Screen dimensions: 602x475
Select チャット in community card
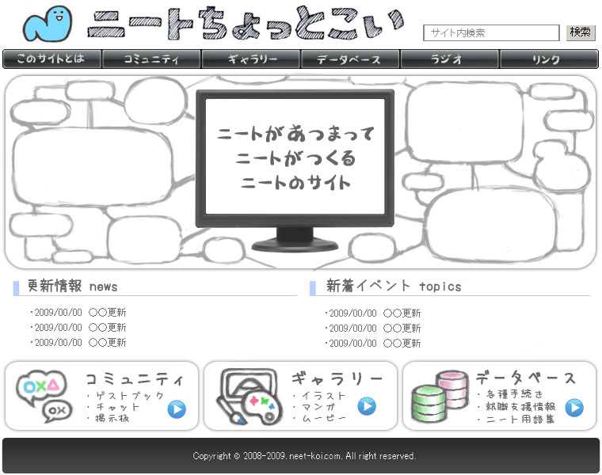coord(117,407)
